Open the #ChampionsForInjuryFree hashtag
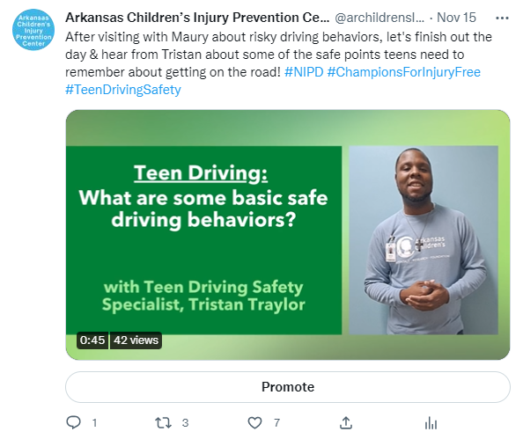Viewport: 523px width, 439px height. point(404,72)
